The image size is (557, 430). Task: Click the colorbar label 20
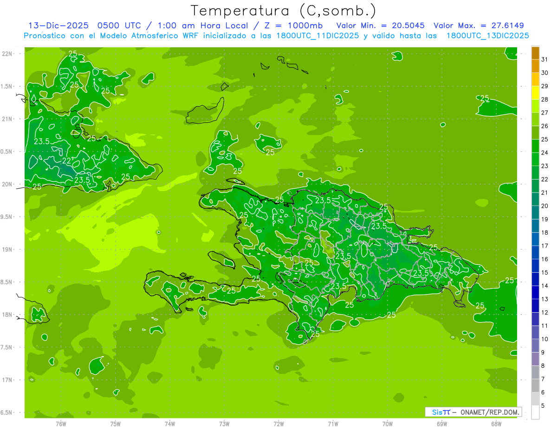[544, 206]
